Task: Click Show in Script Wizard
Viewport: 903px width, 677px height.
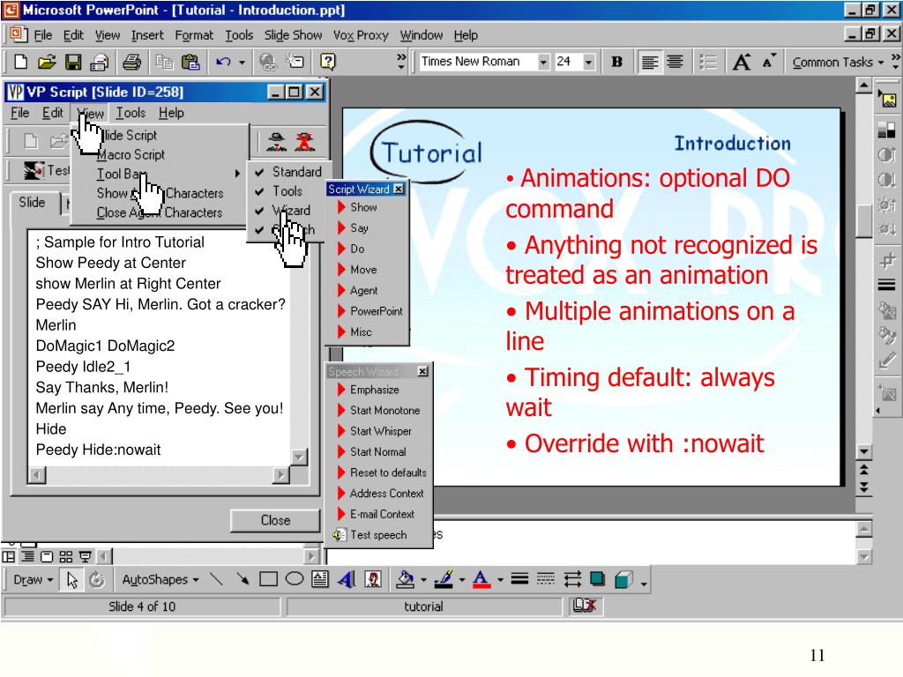Action: [363, 207]
